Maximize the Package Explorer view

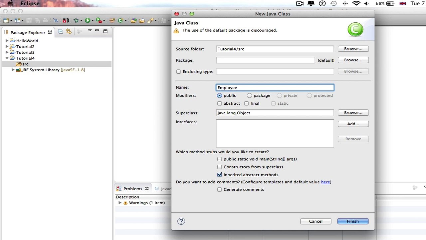pos(106,31)
